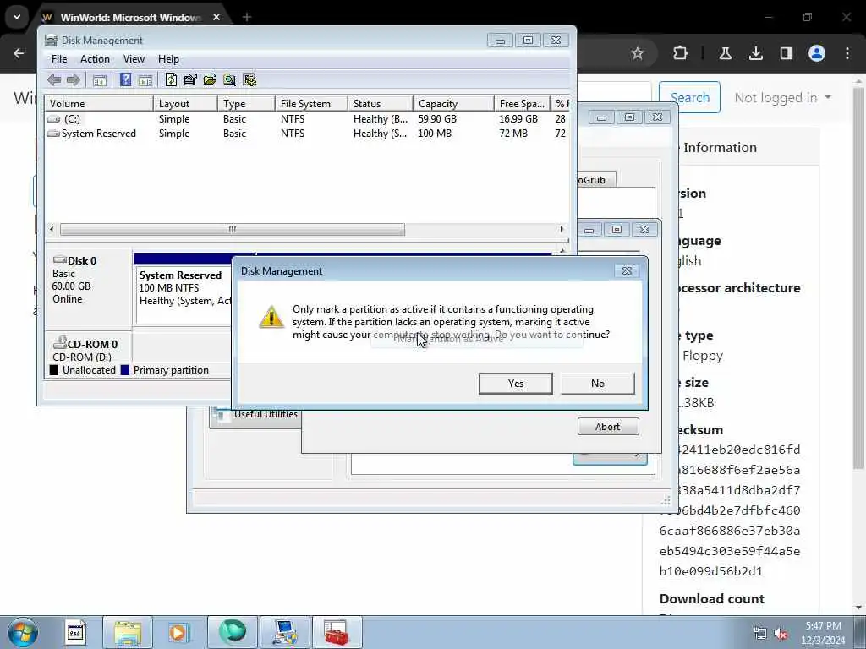This screenshot has width=866, height=649.
Task: Open the browser three-dot menu
Action: (847, 53)
